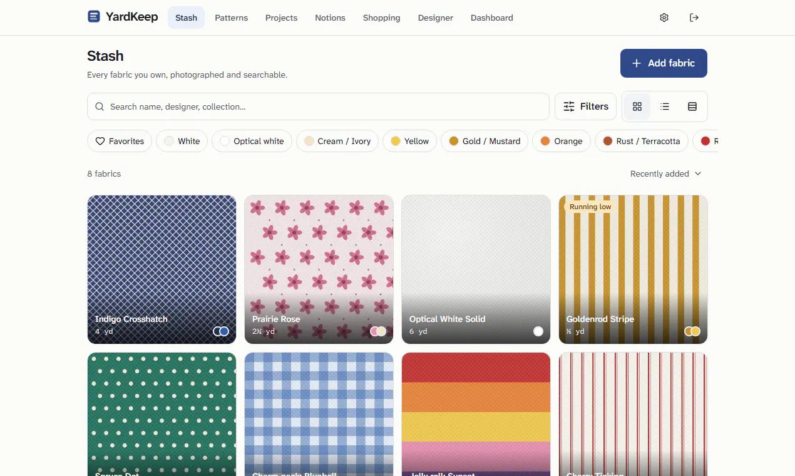Click color dots on Prairie Rose
Screen dimensions: 795x476
point(378,331)
